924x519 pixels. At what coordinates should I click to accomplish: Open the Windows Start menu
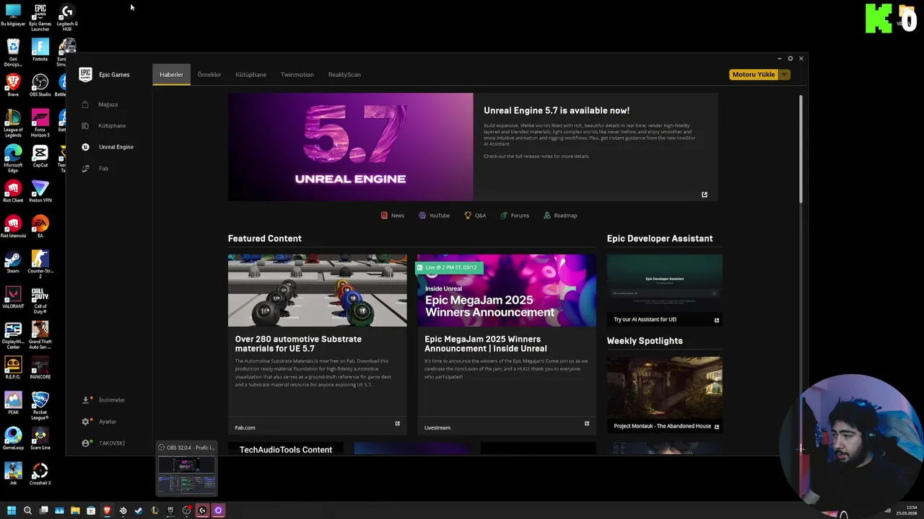point(12,510)
